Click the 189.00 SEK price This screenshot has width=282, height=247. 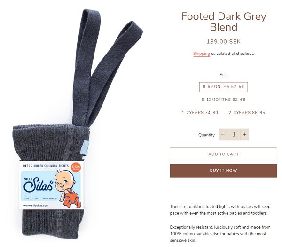coord(223,42)
